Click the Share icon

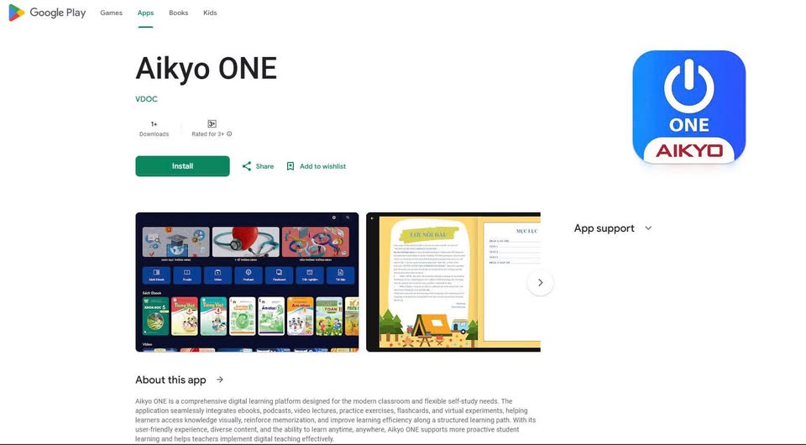coord(247,166)
